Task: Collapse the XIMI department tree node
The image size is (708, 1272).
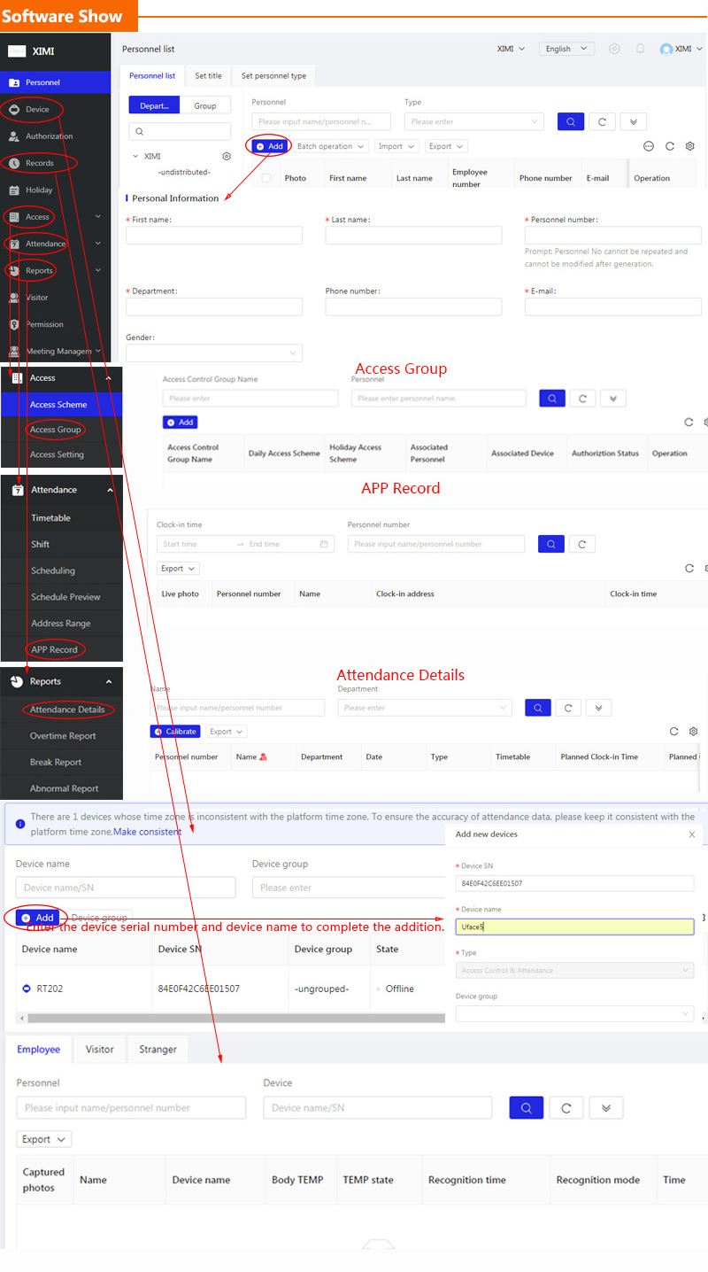Action: 135,156
